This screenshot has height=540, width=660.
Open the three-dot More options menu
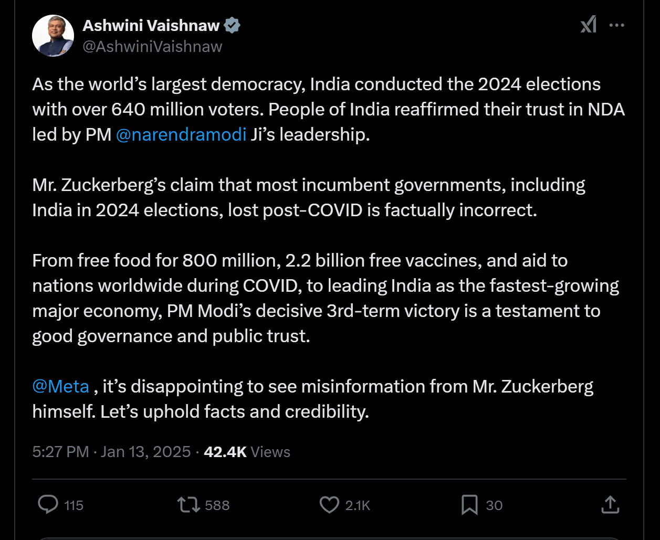tap(616, 25)
